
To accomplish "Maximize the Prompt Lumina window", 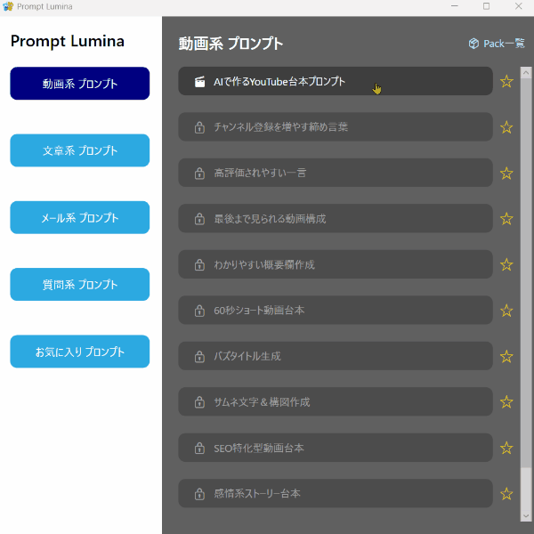I will tap(486, 6).
